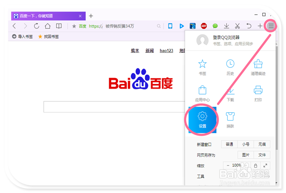Expand the Tools (工具) submenu
This screenshot has width=286, height=193.
pyautogui.click(x=201, y=176)
